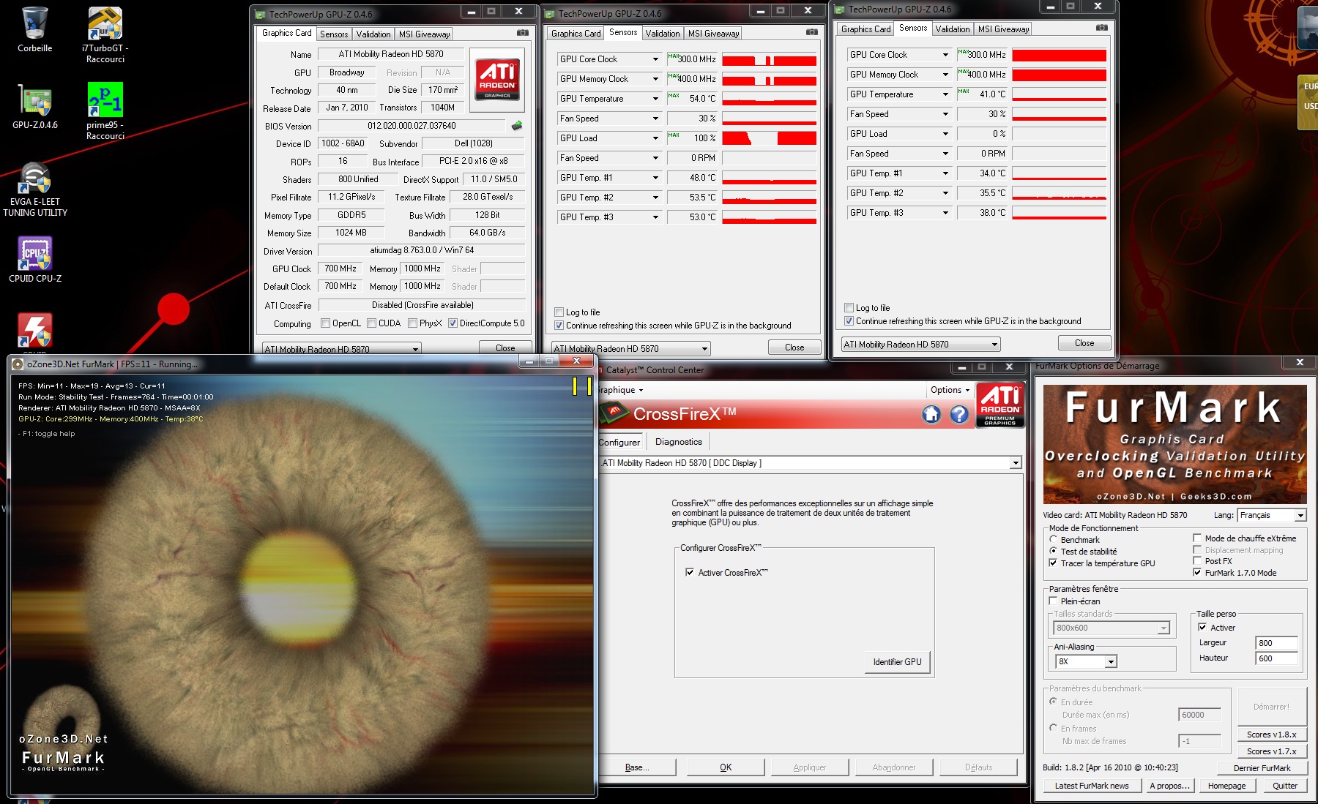The width and height of the screenshot is (1318, 804).
Task: Open GPU Temp. #3 dropdown in right GPU-Z
Action: (945, 213)
